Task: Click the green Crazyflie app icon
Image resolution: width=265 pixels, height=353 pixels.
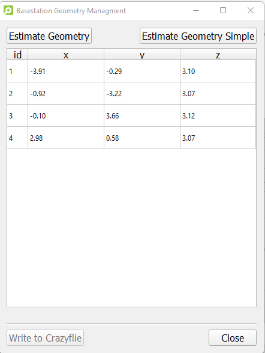Action: [x=8, y=11]
